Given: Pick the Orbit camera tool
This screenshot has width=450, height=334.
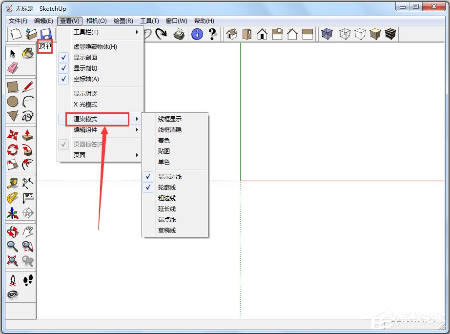Looking at the screenshot, I should tap(13, 232).
